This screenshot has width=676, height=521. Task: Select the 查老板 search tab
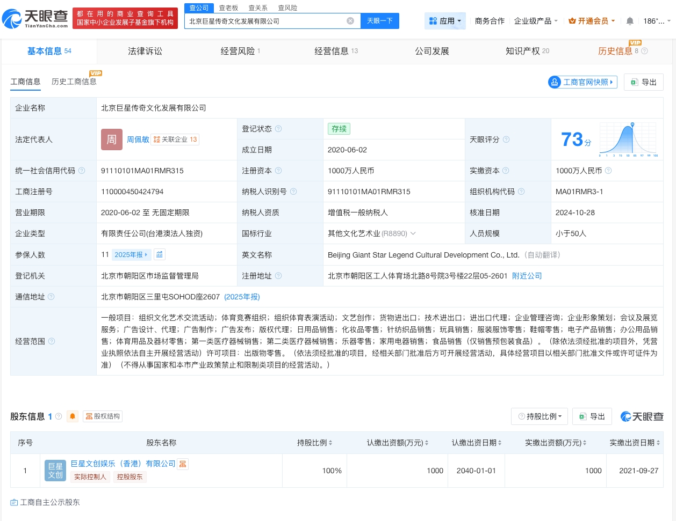(228, 8)
